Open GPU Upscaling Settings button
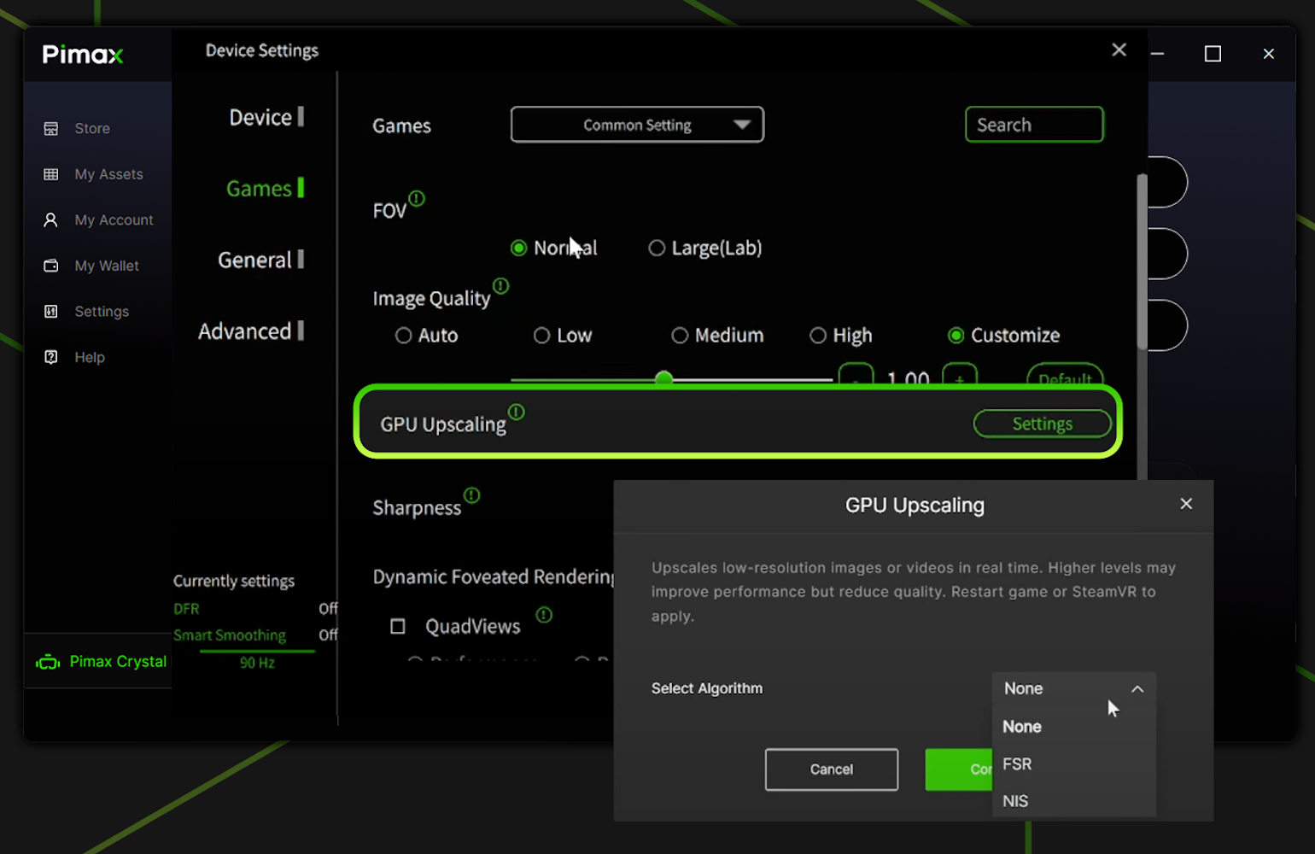The height and width of the screenshot is (854, 1315). pyautogui.click(x=1042, y=424)
